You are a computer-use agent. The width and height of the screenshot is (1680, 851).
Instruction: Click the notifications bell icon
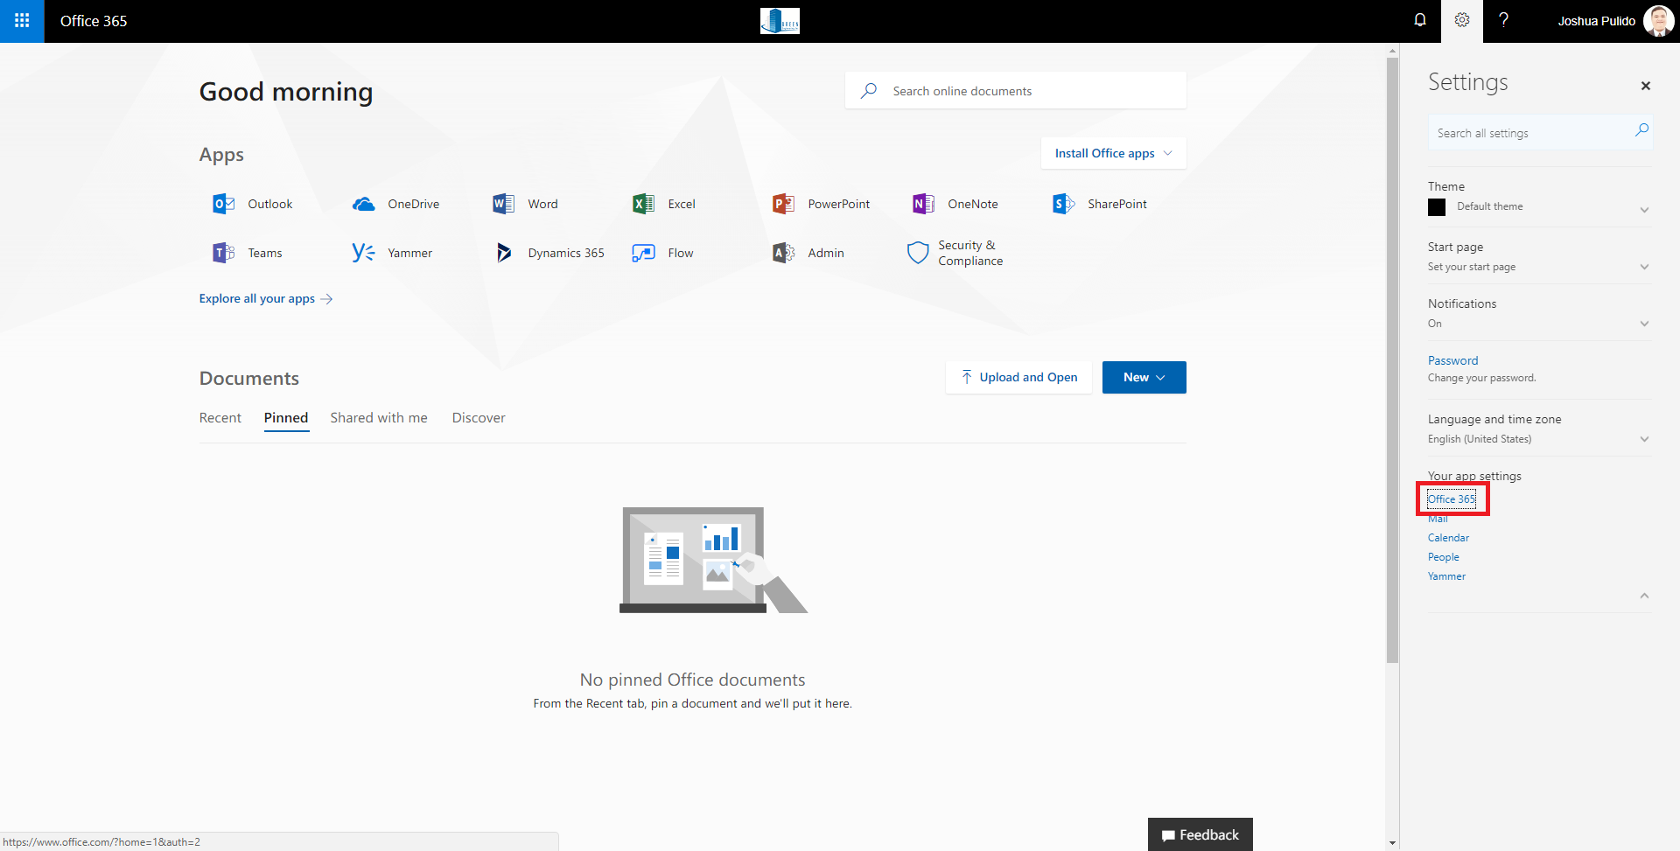(1420, 20)
